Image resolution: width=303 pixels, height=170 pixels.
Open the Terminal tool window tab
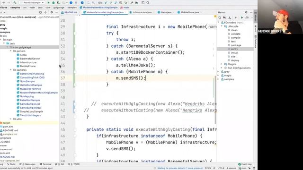point(45,164)
